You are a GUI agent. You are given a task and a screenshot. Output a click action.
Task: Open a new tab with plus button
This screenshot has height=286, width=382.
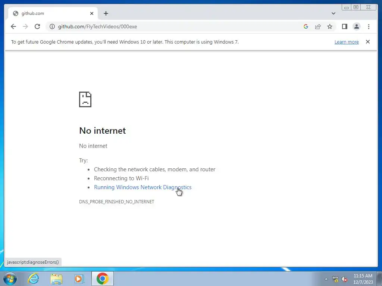tap(106, 13)
